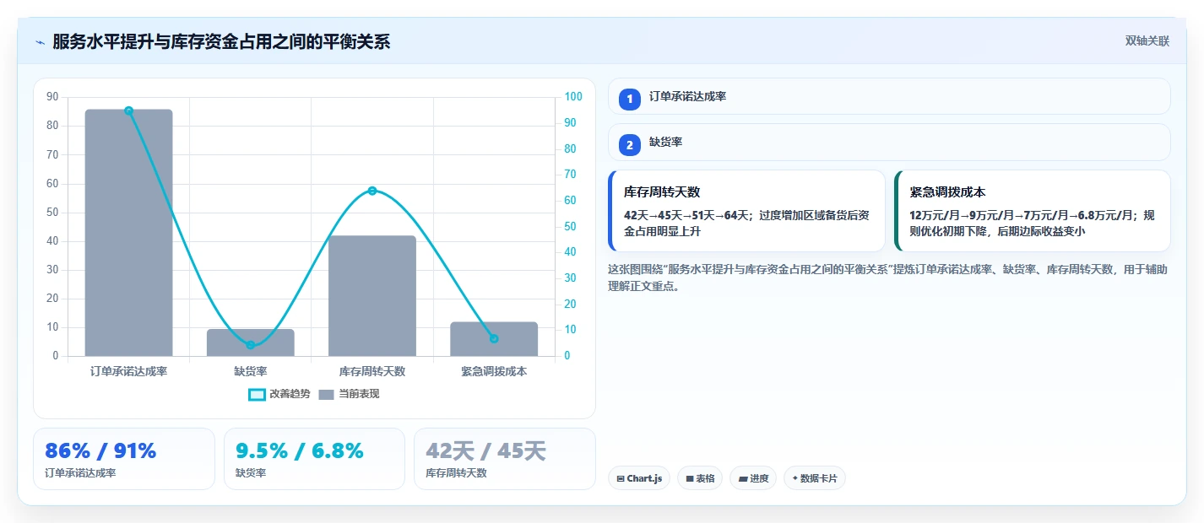Click the 双轴关联 label in header

[1147, 41]
